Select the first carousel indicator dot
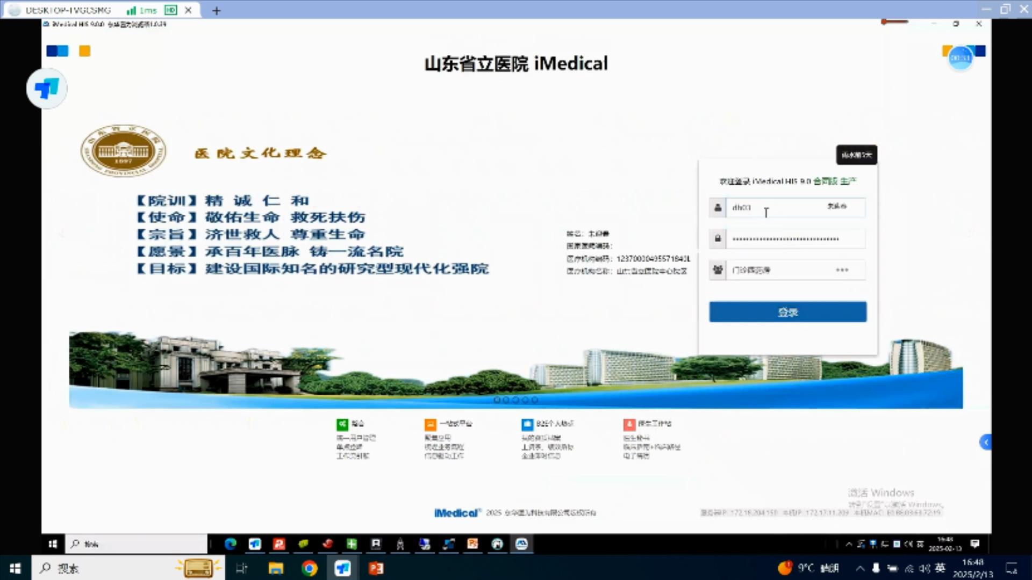Screen dimensions: 1032x580 click(x=497, y=400)
